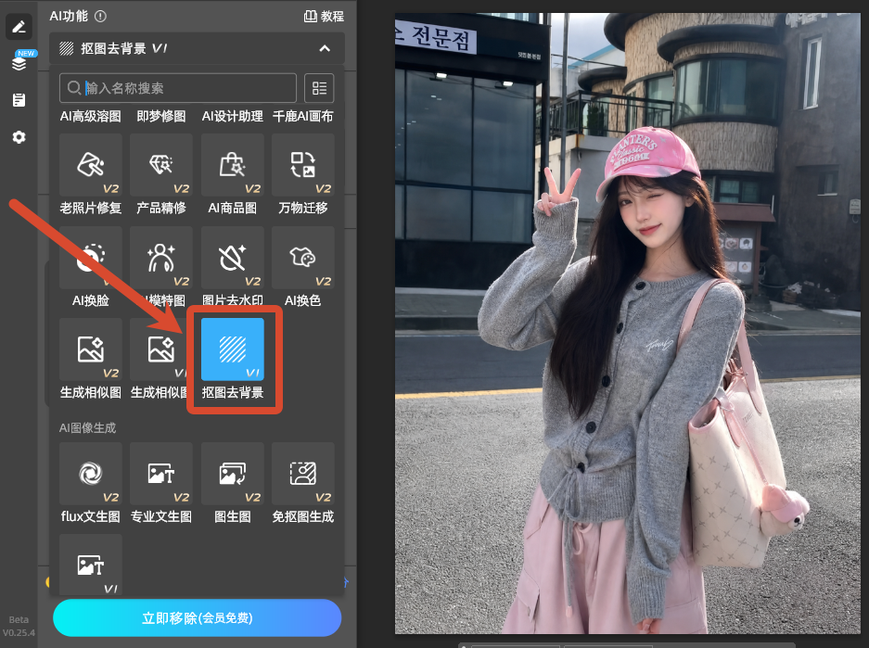
Task: Select the 专业文生图 tool
Action: pos(161,484)
